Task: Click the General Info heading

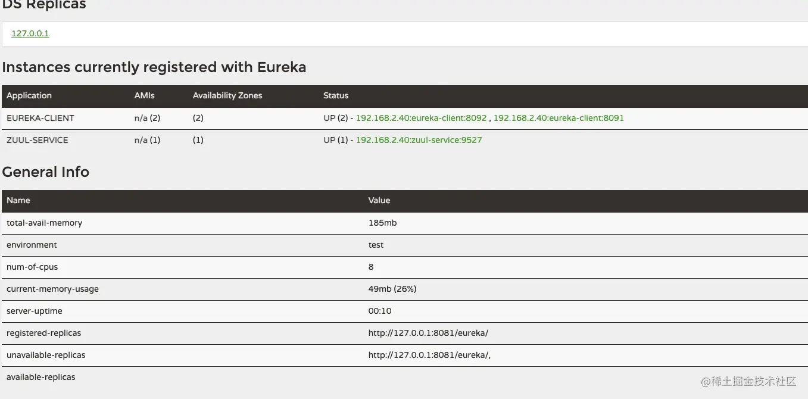Action: click(x=46, y=172)
